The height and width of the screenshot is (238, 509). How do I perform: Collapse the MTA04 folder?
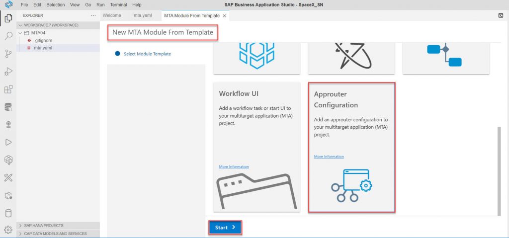(x=58, y=33)
